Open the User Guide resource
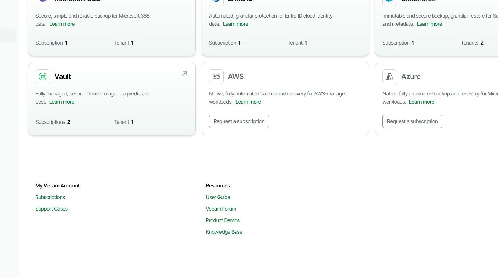 (x=218, y=197)
